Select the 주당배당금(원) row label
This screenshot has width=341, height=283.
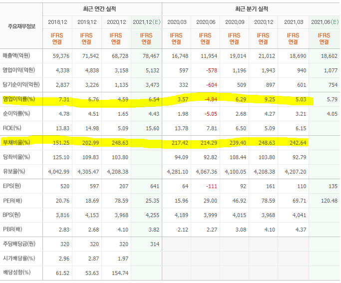click(19, 244)
